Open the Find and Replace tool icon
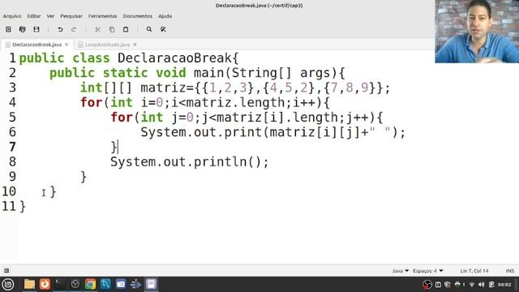The width and height of the screenshot is (519, 292). click(x=163, y=29)
